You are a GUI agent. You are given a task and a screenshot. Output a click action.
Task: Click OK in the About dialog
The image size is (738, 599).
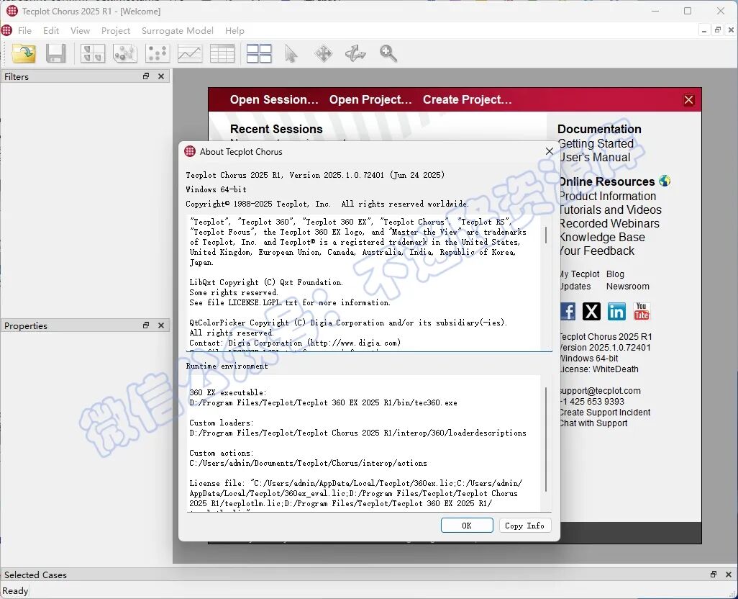(x=467, y=526)
